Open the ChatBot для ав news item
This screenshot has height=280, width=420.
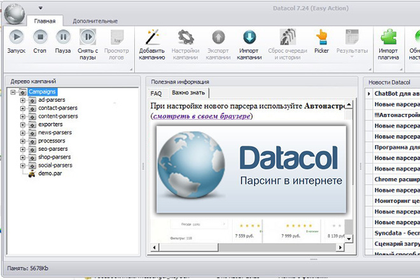tap(397, 94)
